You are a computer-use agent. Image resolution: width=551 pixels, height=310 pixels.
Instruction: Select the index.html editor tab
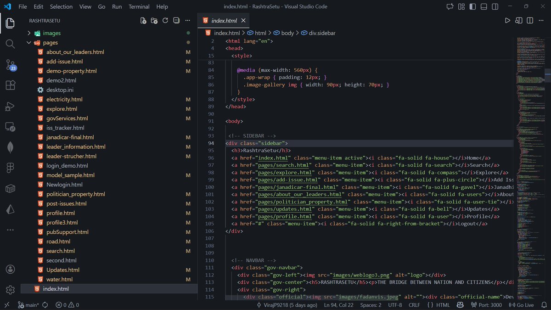pos(224,21)
